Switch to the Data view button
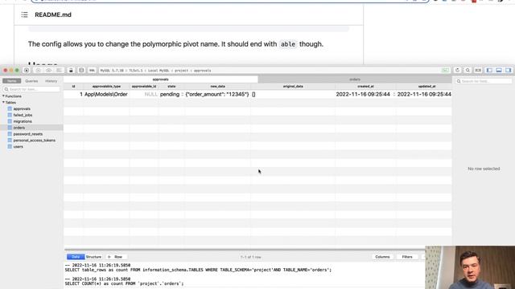The width and height of the screenshot is (515, 289). point(76,257)
